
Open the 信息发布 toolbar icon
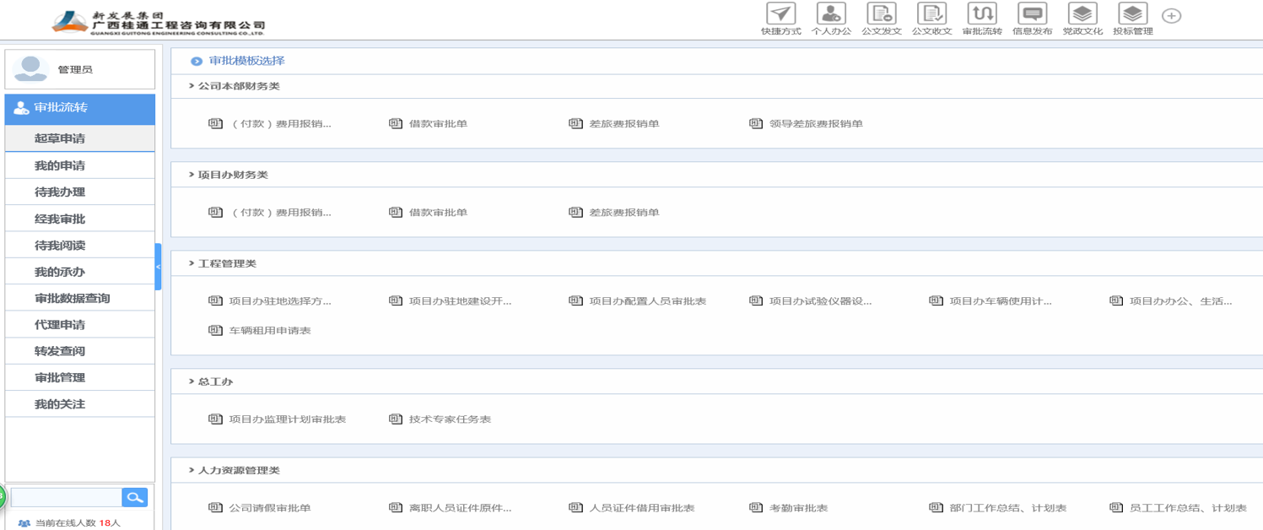[1032, 14]
